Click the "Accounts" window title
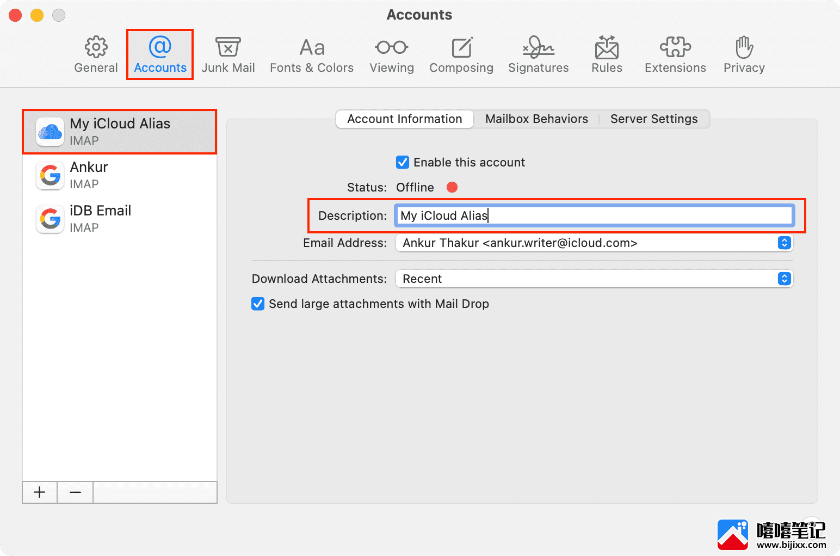 (419, 15)
